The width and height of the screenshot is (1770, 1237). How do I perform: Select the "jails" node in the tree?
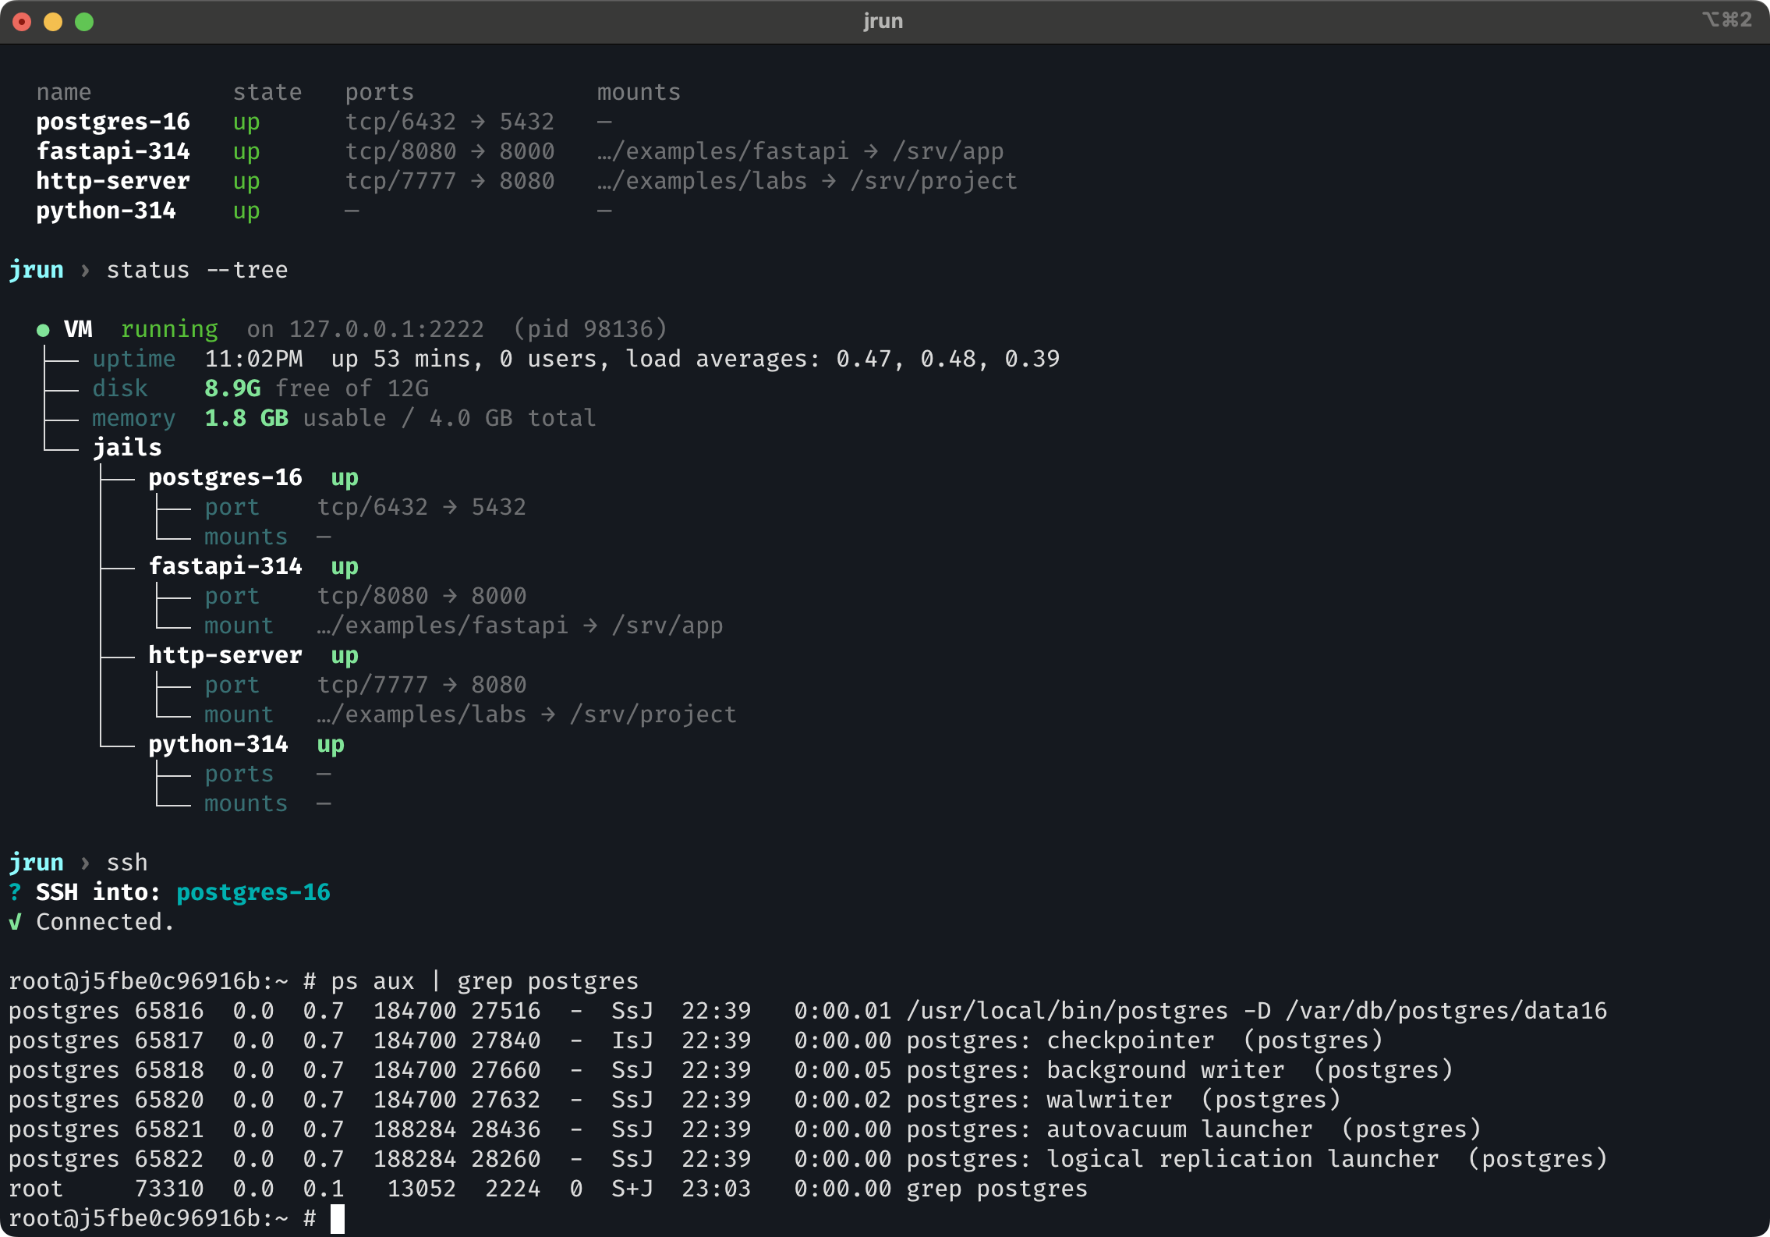pyautogui.click(x=127, y=448)
